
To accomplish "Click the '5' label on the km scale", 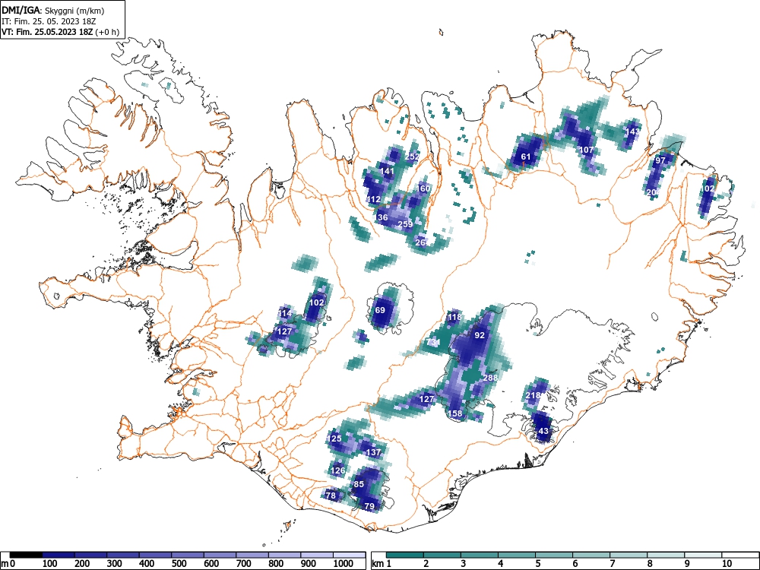I will click(538, 563).
